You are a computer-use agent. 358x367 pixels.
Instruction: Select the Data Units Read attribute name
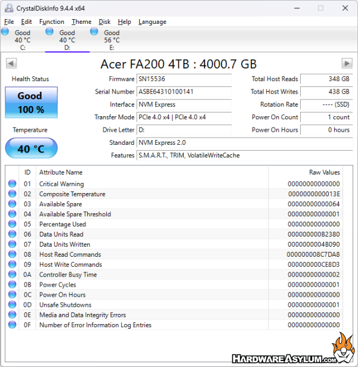(61, 234)
